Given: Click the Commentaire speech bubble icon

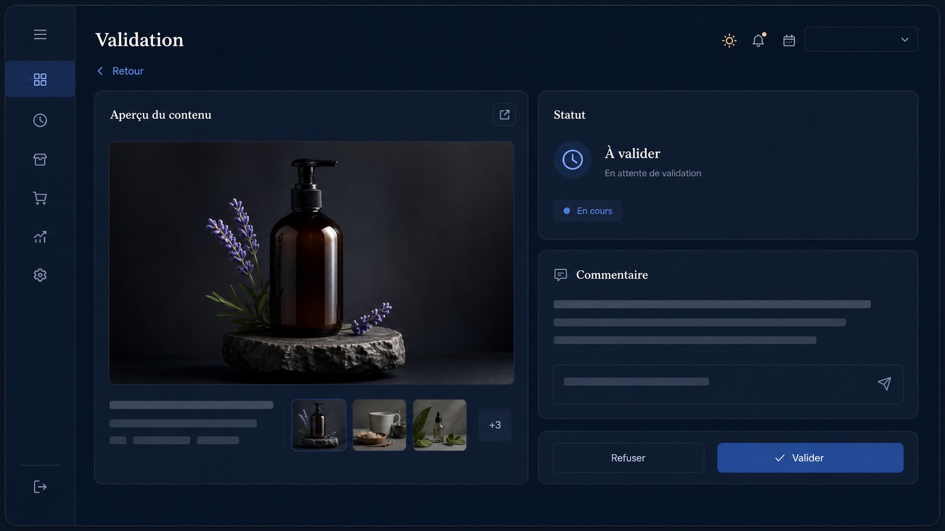Looking at the screenshot, I should [x=561, y=275].
